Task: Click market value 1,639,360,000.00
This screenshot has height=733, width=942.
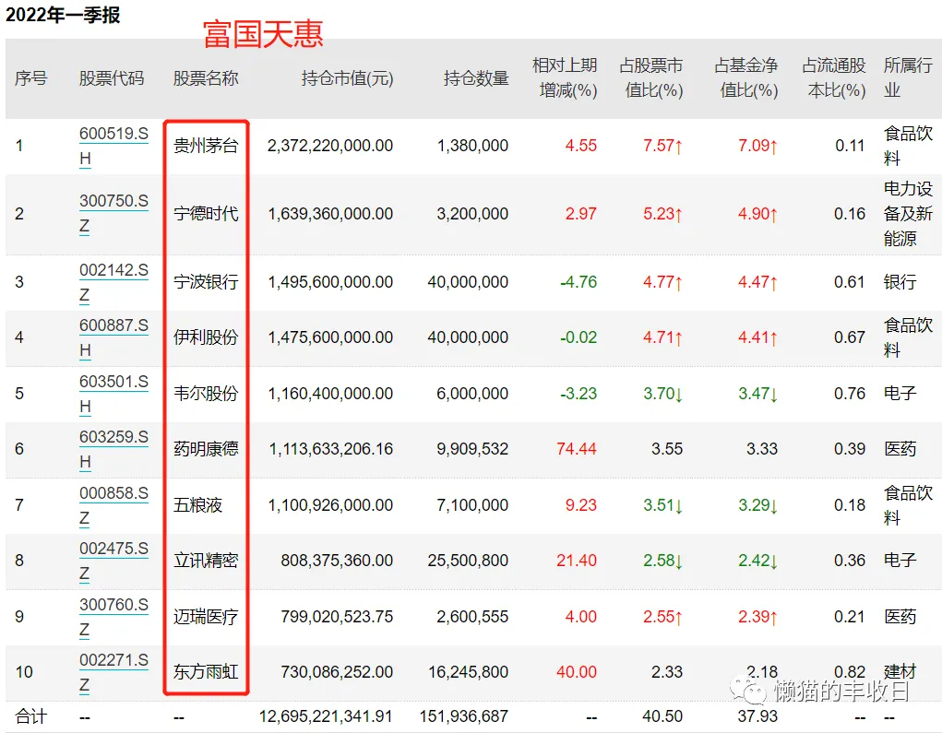Action: tap(330, 214)
